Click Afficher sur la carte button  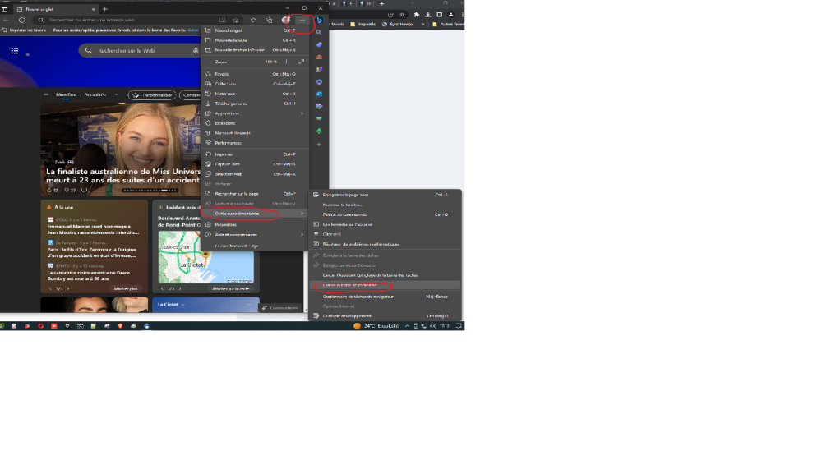pyautogui.click(x=231, y=288)
